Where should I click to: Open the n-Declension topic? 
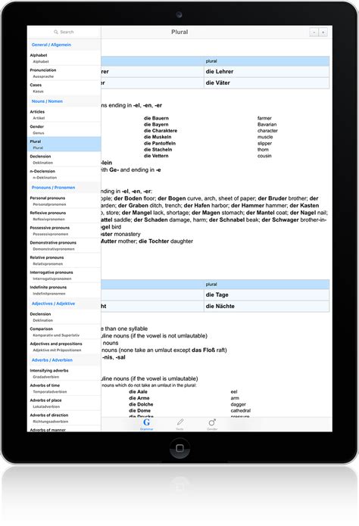[x=64, y=174]
